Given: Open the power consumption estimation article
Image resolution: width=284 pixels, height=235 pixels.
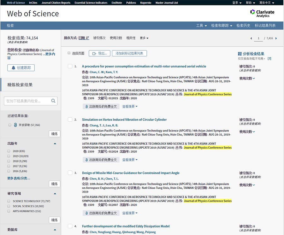Looking at the screenshot, I should click(x=144, y=66).
